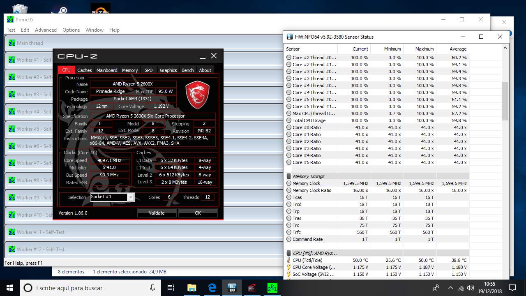The width and height of the screenshot is (526, 296).
Task: Open the Windows Start menu
Action: click(x=10, y=288)
